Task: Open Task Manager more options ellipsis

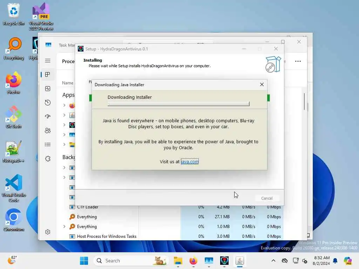Action: click(x=298, y=61)
